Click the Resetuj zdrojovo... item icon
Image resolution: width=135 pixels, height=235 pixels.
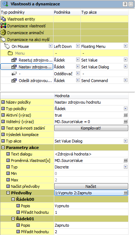[x=14, y=60]
